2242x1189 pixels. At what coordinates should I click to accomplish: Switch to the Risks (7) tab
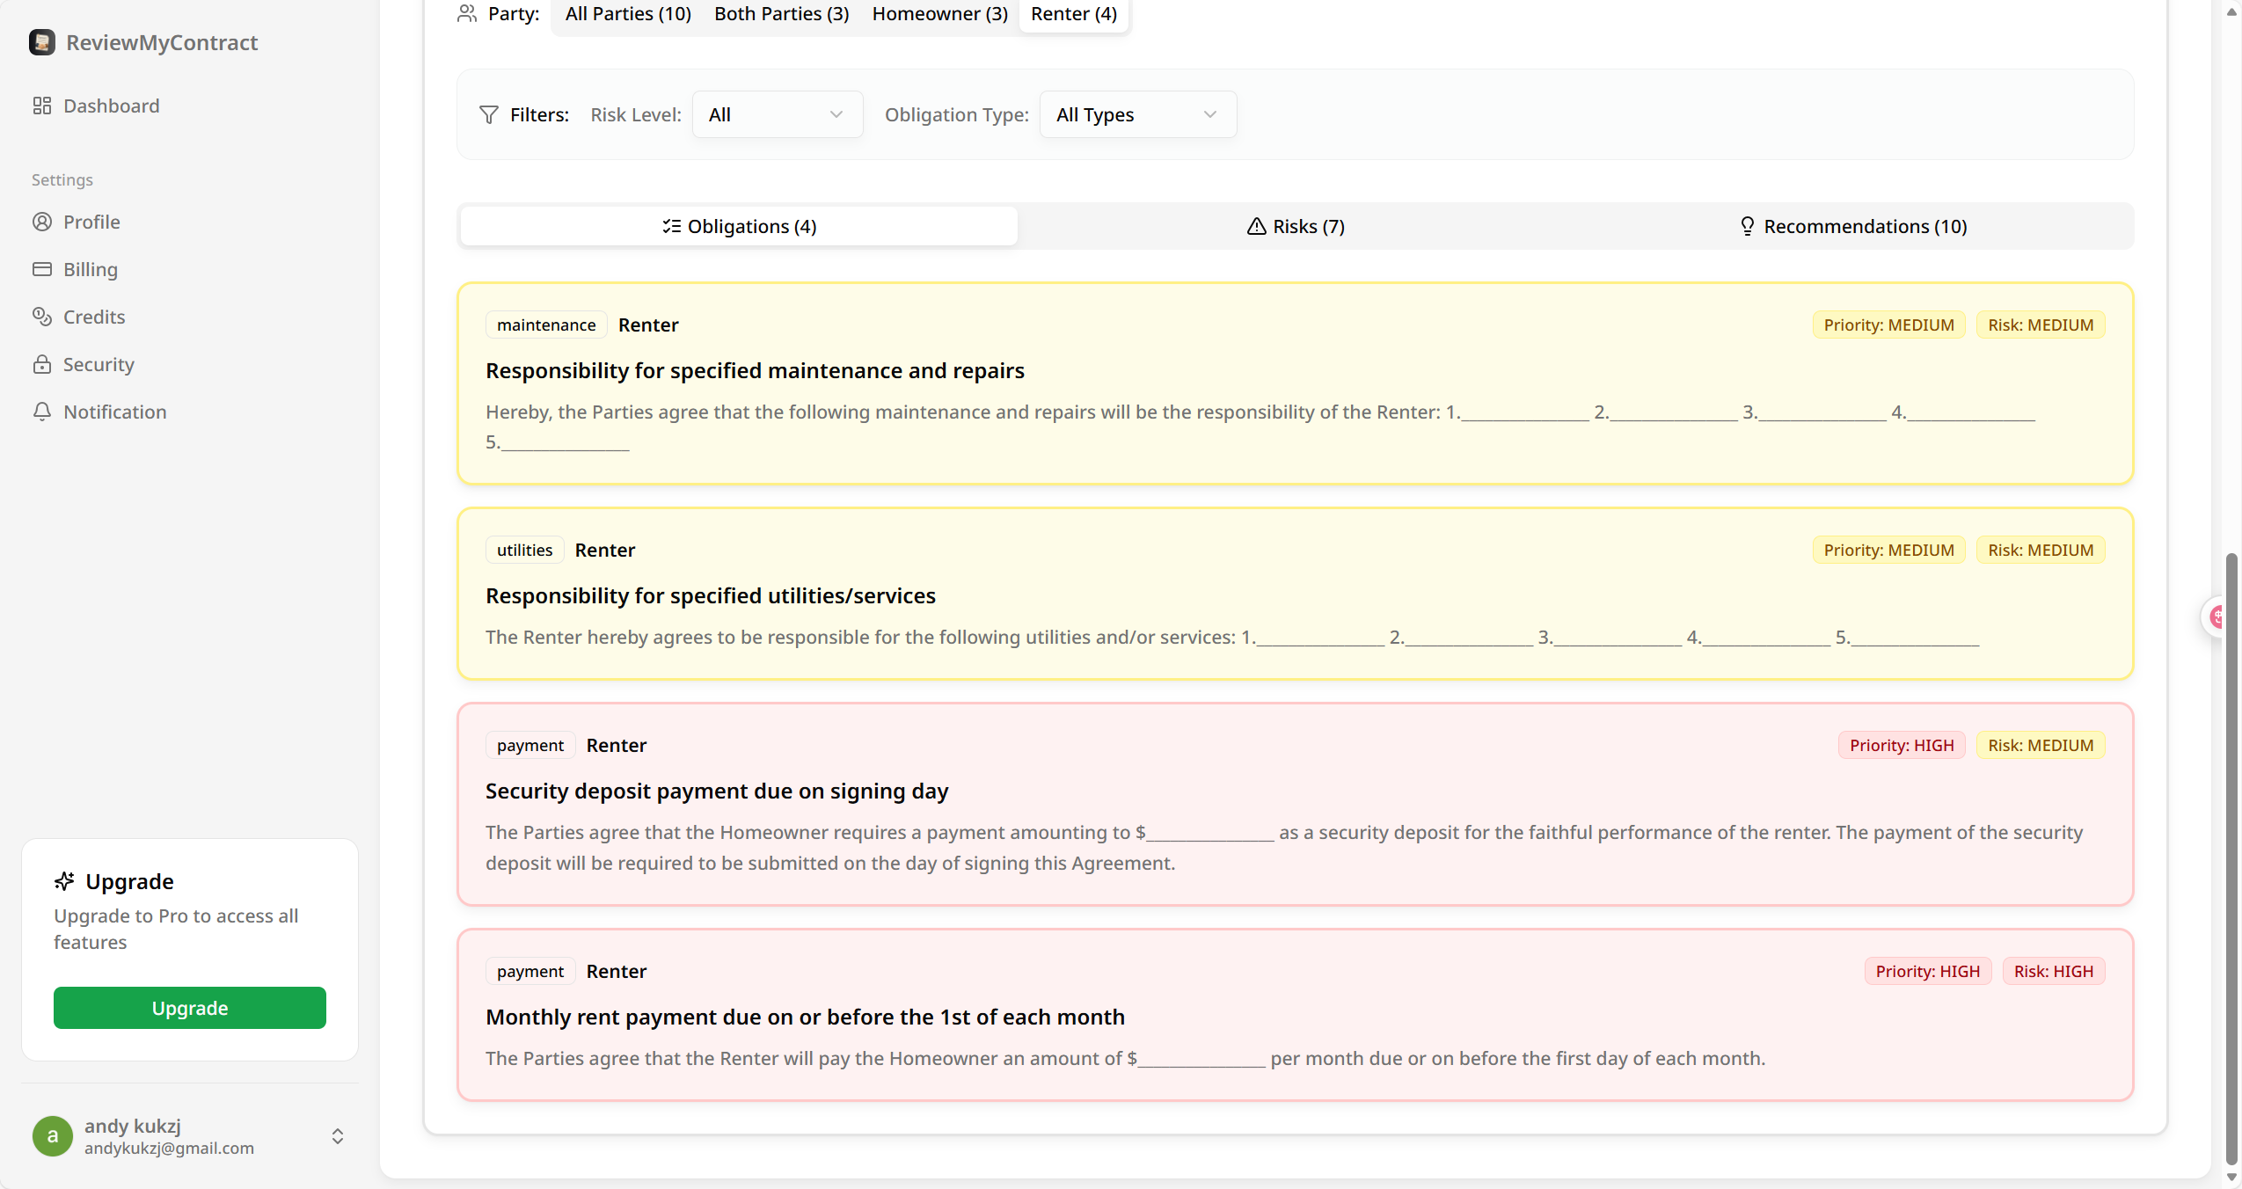(x=1295, y=226)
